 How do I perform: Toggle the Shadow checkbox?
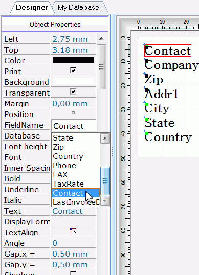point(73,273)
